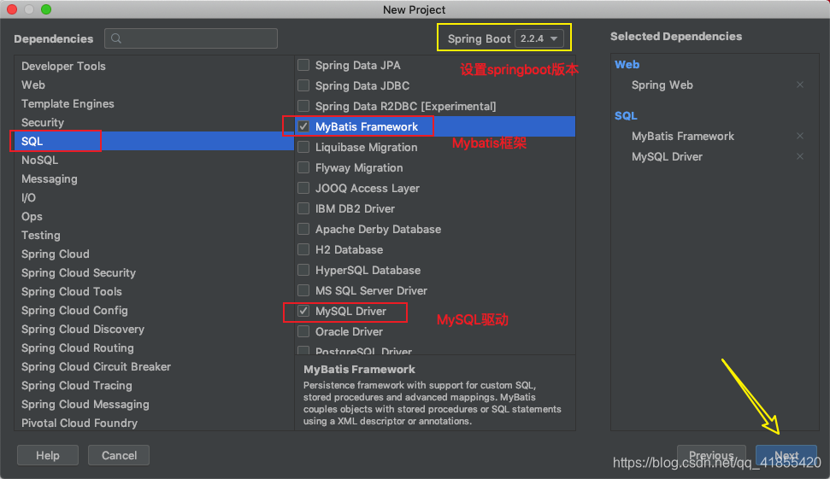Select the I/O category
This screenshot has height=479, width=830.
coord(154,197)
